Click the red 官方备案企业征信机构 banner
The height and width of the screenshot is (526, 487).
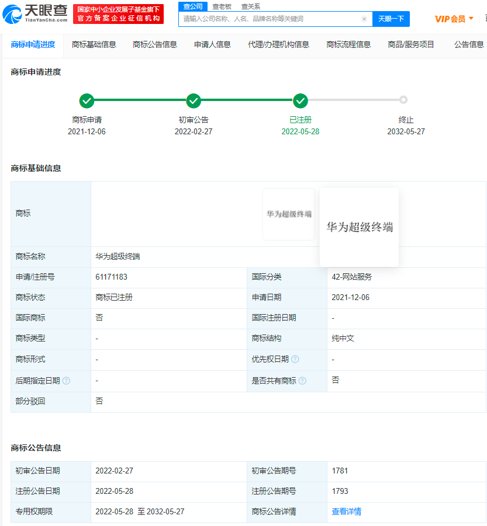point(118,14)
